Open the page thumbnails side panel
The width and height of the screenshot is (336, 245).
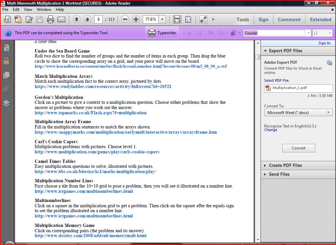[x=6, y=48]
